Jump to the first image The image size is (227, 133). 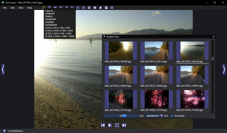pyautogui.click(x=103, y=125)
